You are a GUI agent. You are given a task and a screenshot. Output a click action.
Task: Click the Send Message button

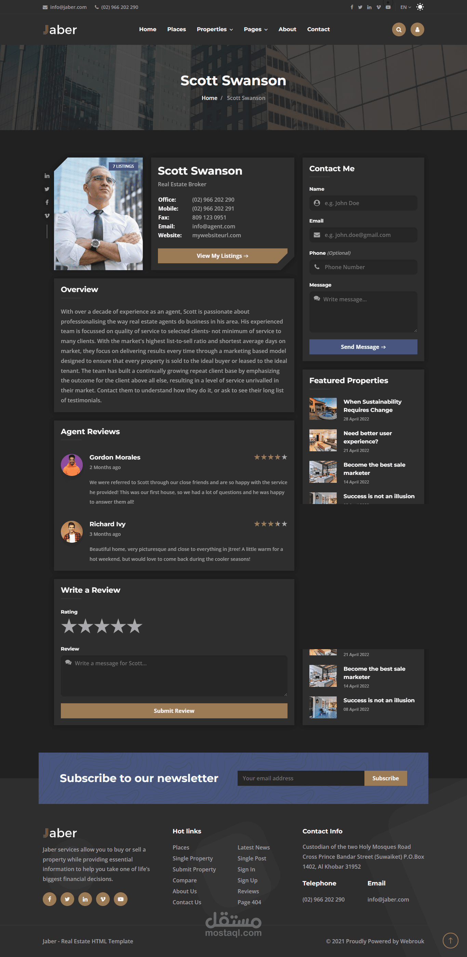pyautogui.click(x=363, y=347)
